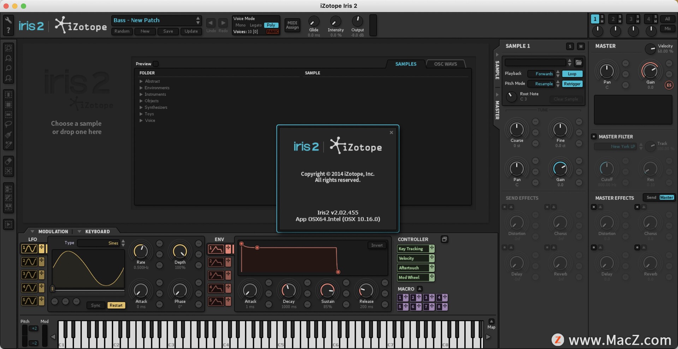Select sample slot 2 tab
This screenshot has height=349, width=678.
(613, 19)
